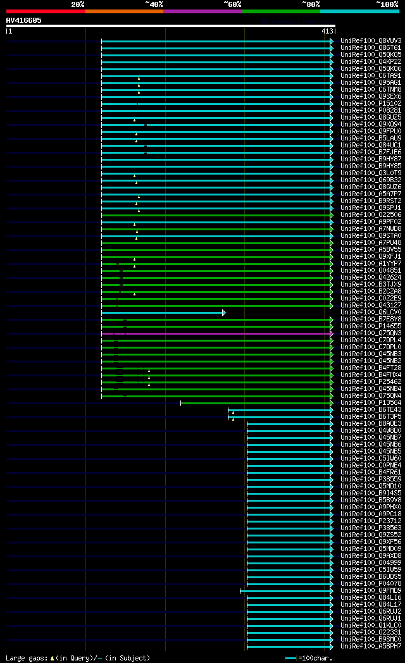Open hit UniRef100_Q8GT61
This screenshot has width=405, height=663.
click(x=371, y=48)
